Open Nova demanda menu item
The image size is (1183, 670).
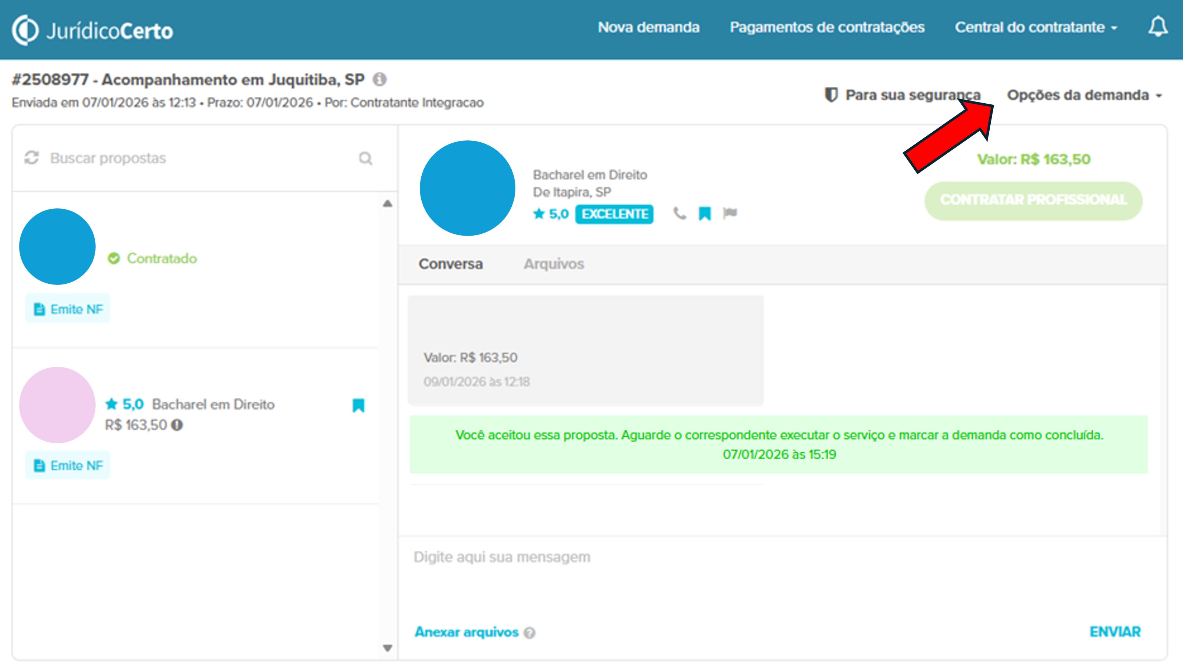point(648,27)
